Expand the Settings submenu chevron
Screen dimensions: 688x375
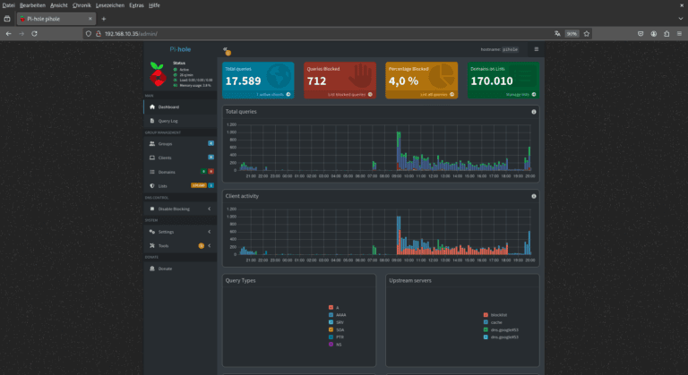(210, 232)
